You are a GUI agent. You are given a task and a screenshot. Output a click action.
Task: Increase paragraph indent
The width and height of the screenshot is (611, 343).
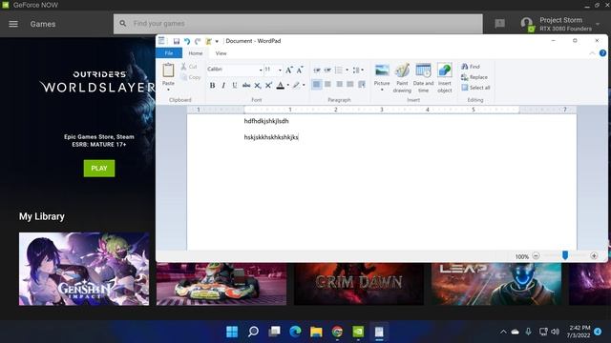tap(327, 70)
